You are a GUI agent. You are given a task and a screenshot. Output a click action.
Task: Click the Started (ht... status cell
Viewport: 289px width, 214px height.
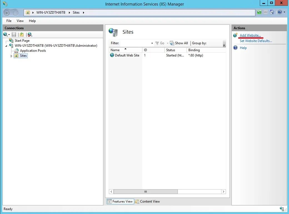point(175,55)
